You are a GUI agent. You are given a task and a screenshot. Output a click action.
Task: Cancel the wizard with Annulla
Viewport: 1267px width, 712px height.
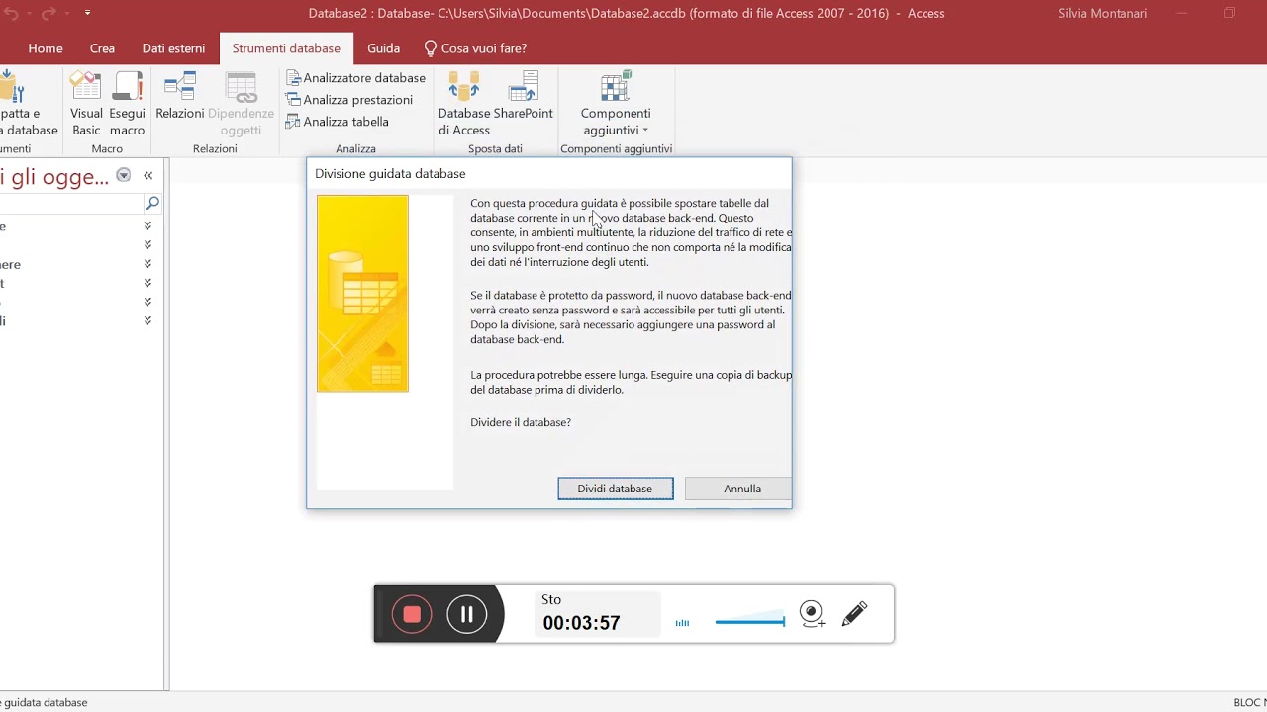pyautogui.click(x=738, y=489)
